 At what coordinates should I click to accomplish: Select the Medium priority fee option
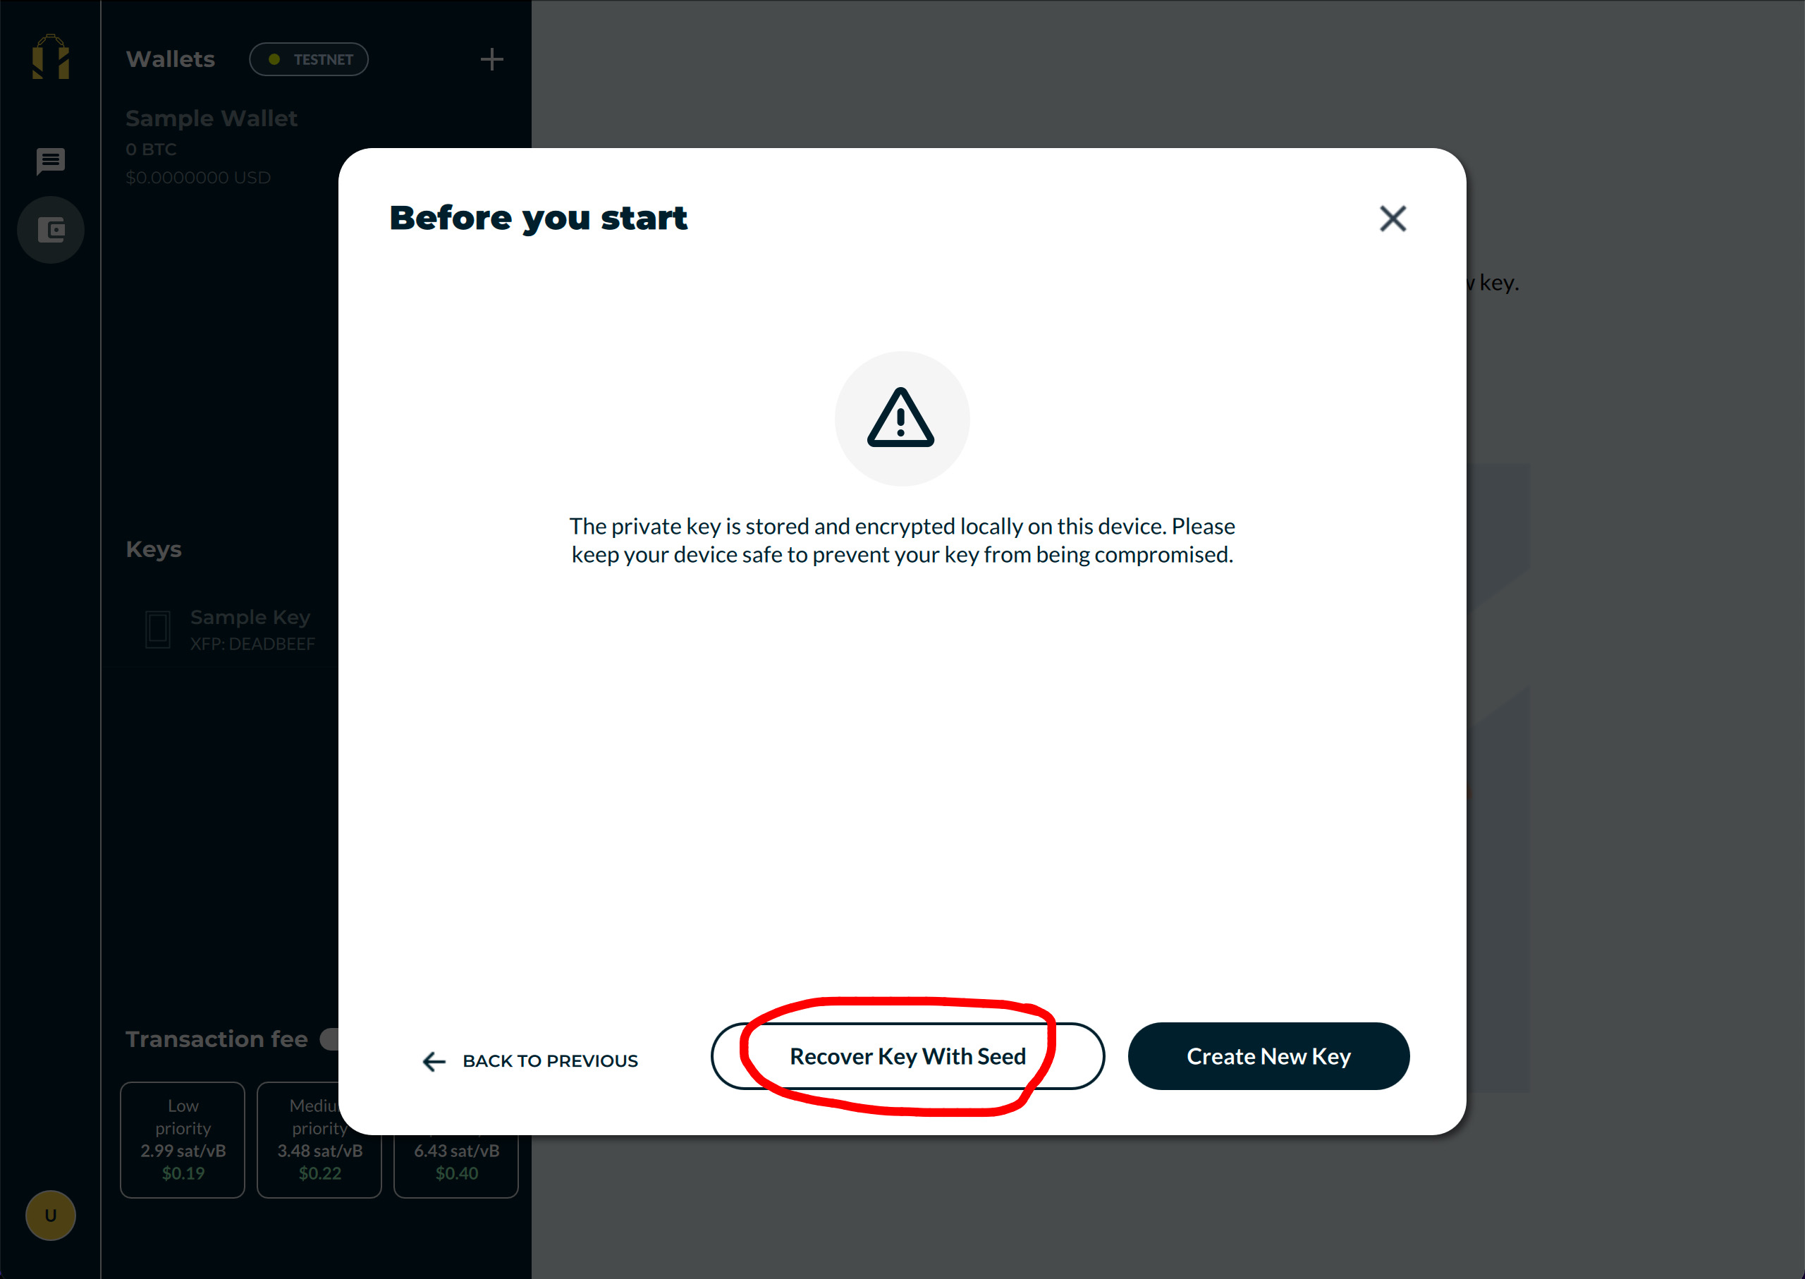[x=319, y=1139]
